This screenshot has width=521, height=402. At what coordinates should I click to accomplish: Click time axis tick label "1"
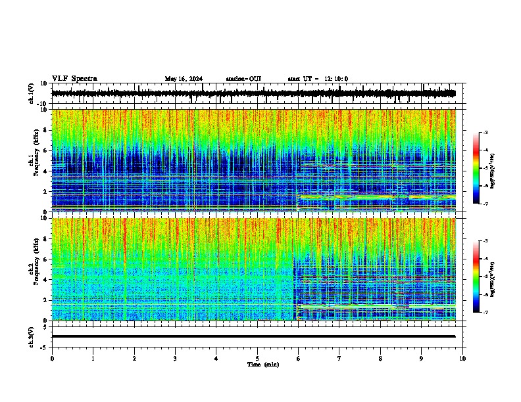point(93,359)
